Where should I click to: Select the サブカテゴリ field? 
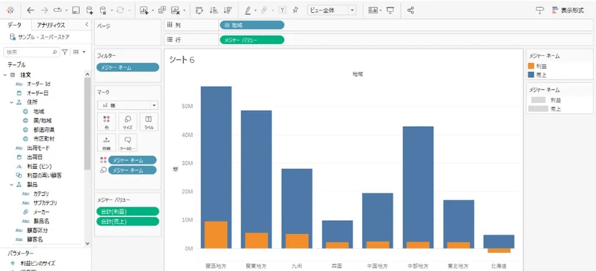(x=45, y=203)
